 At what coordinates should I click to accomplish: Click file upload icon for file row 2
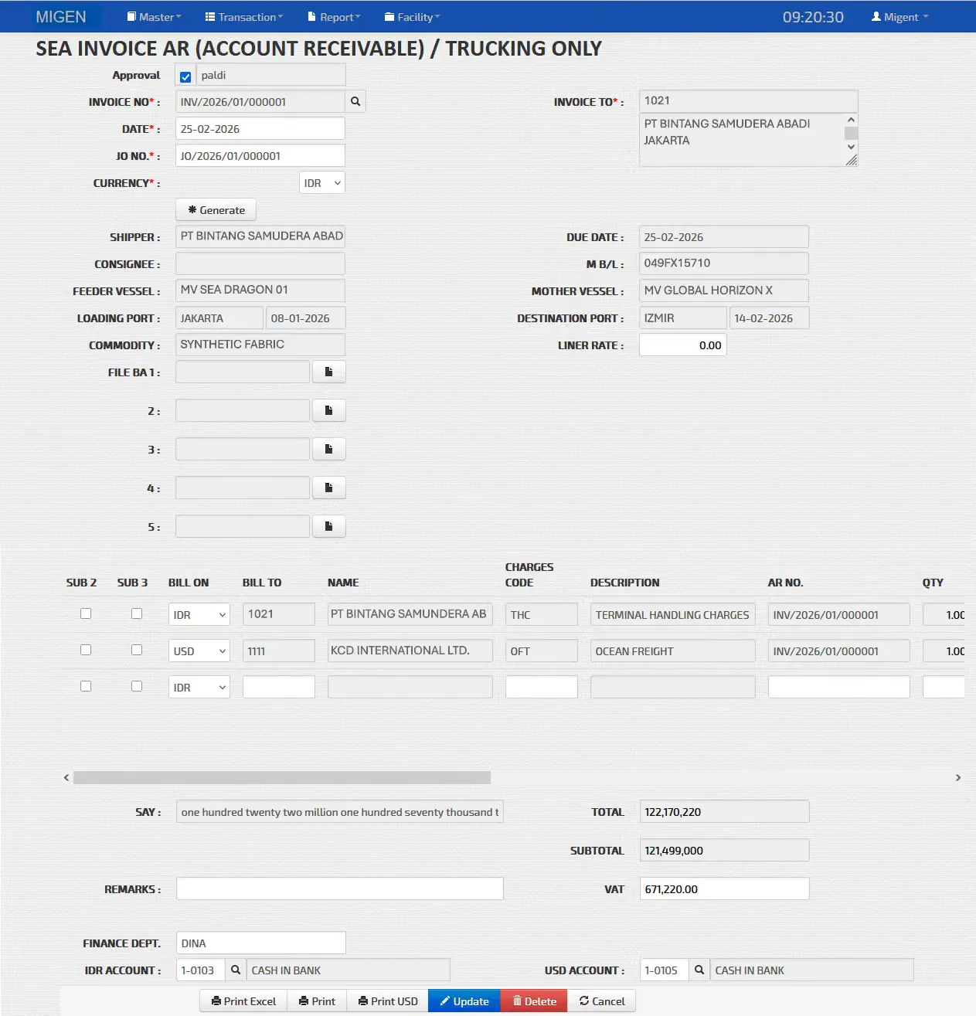click(x=328, y=410)
